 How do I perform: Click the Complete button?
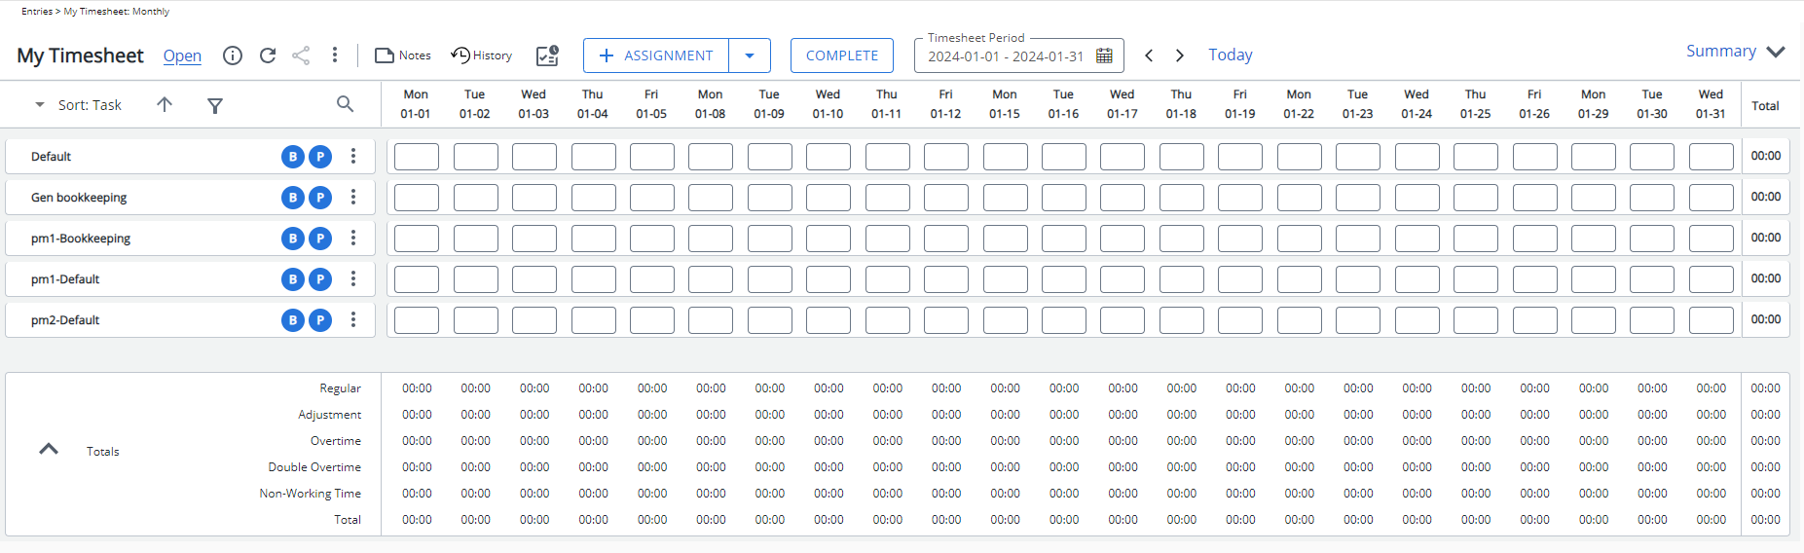(842, 55)
